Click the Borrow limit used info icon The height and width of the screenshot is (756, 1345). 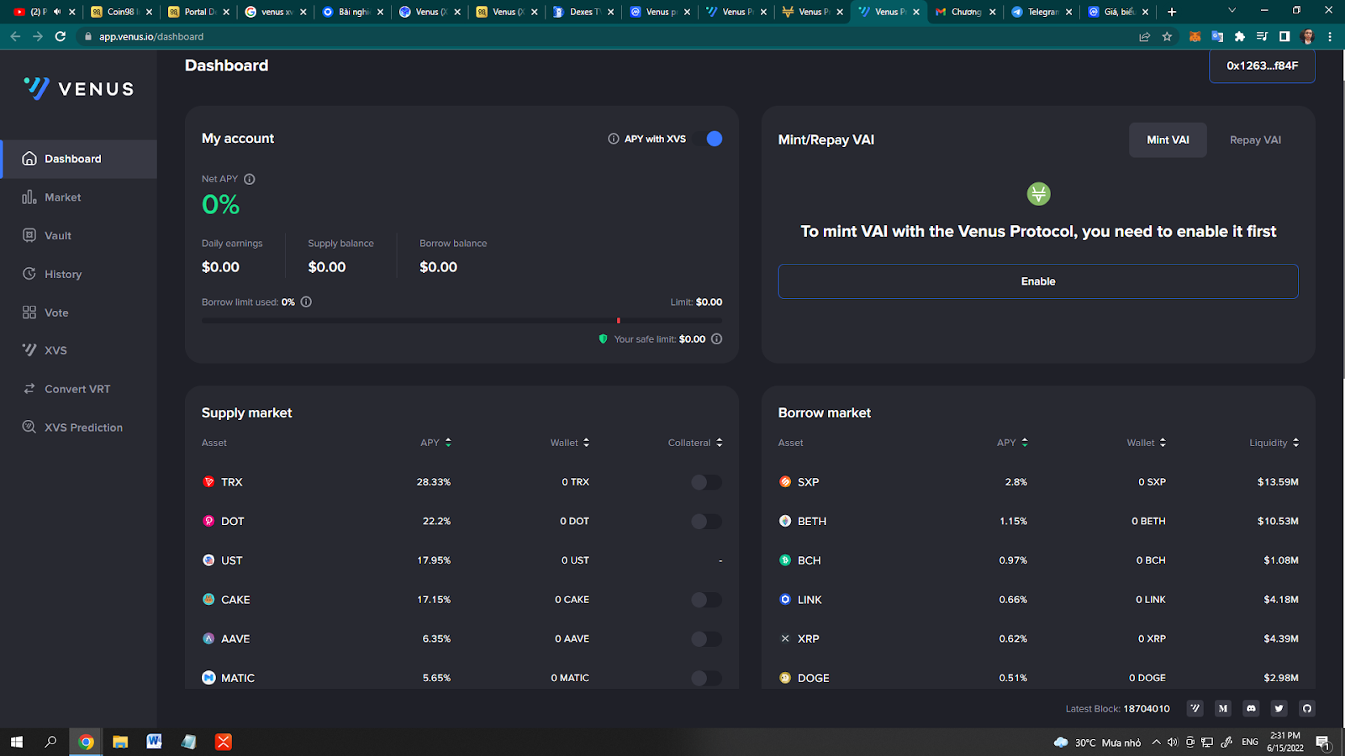[x=306, y=302]
